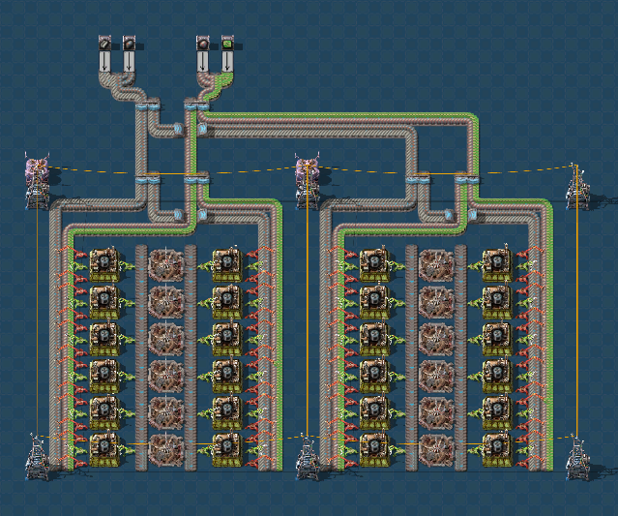Click the top-right assembler of the right block

coord(497,264)
